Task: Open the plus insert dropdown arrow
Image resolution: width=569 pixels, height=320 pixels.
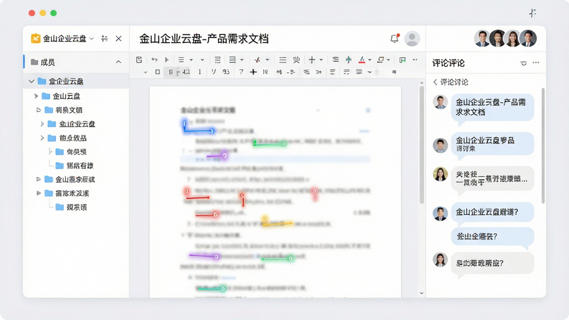Action: (321, 60)
